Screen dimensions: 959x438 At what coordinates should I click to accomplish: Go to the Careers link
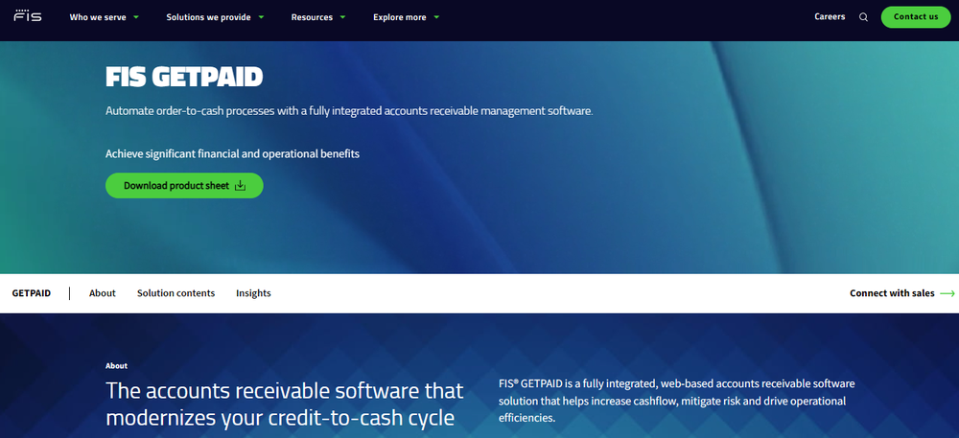[830, 17]
